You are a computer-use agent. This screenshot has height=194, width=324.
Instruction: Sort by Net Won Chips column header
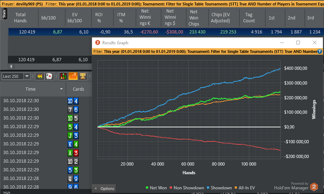coord(194,18)
